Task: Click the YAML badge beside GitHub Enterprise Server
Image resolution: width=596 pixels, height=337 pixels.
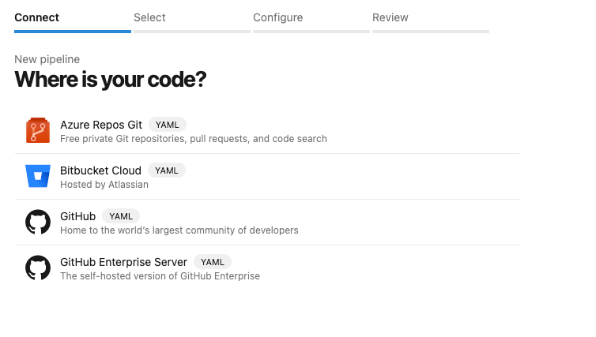Action: tap(213, 262)
